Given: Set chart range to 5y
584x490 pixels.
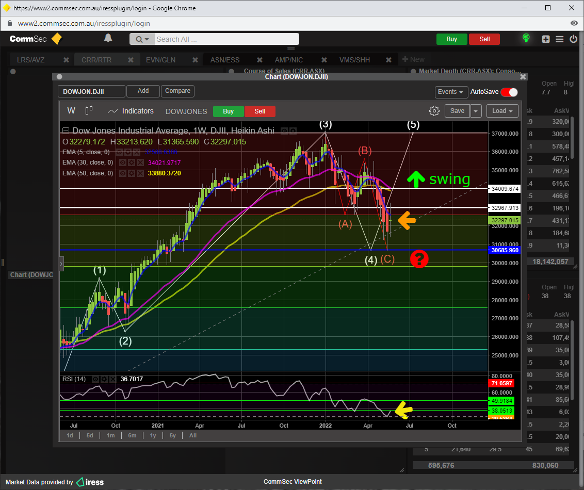Looking at the screenshot, I should [x=172, y=436].
